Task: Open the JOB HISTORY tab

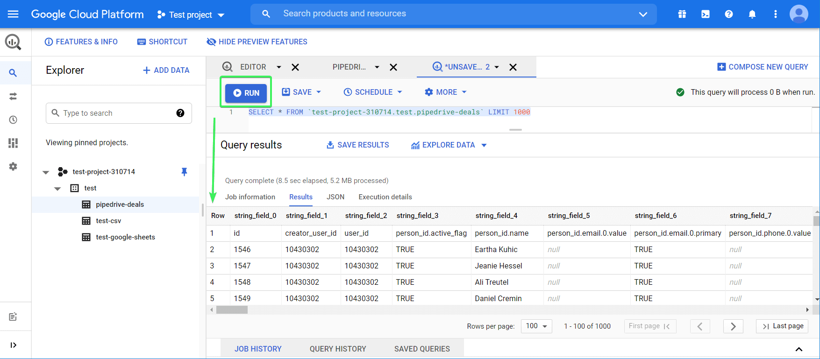Action: (x=258, y=349)
